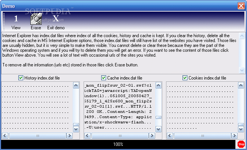Click Cache pane vertical scrollbar thumb
Screen dimensions: 247x150
coord(159,117)
